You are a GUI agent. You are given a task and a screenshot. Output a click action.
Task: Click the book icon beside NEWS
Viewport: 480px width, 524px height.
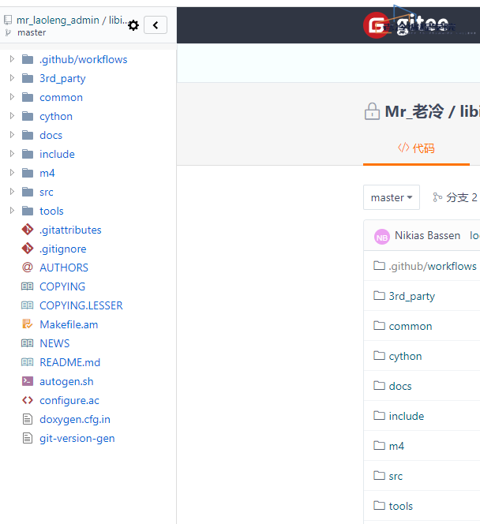tap(28, 343)
